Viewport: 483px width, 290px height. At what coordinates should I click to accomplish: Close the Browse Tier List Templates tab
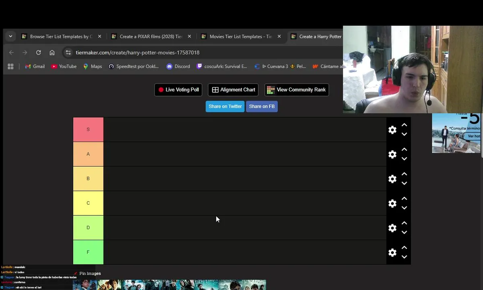point(99,36)
